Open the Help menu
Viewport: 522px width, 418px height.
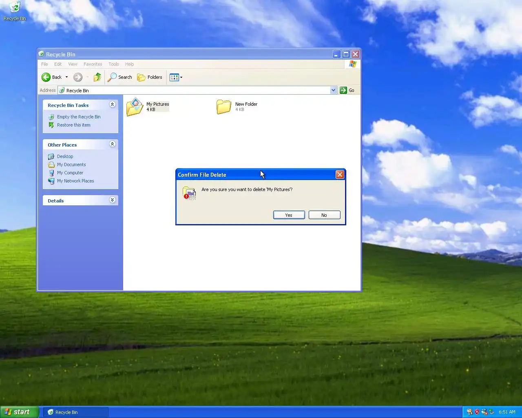[x=129, y=64]
